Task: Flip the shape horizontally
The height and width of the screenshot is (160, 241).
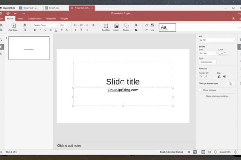Action: 219,76
